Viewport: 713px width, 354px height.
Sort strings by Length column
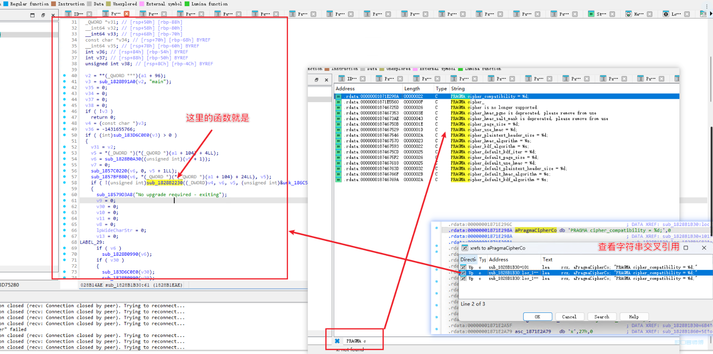(419, 88)
